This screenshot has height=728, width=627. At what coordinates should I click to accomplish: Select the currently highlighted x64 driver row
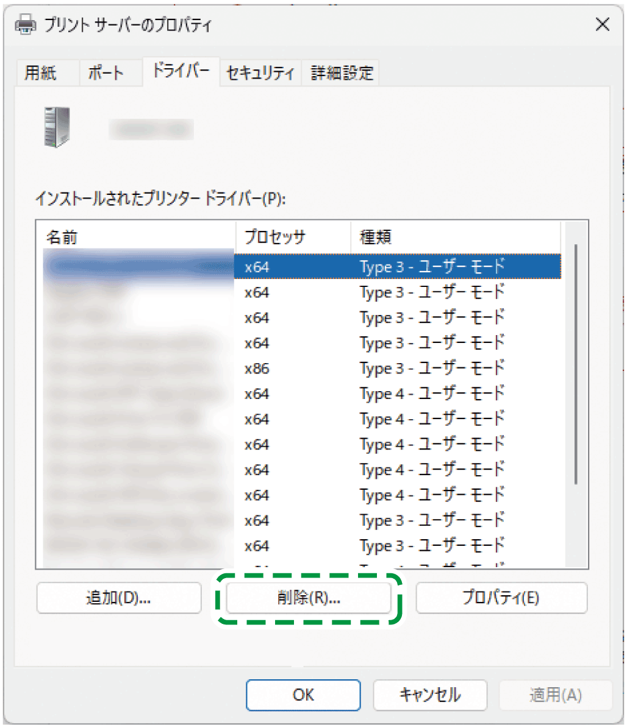(305, 266)
